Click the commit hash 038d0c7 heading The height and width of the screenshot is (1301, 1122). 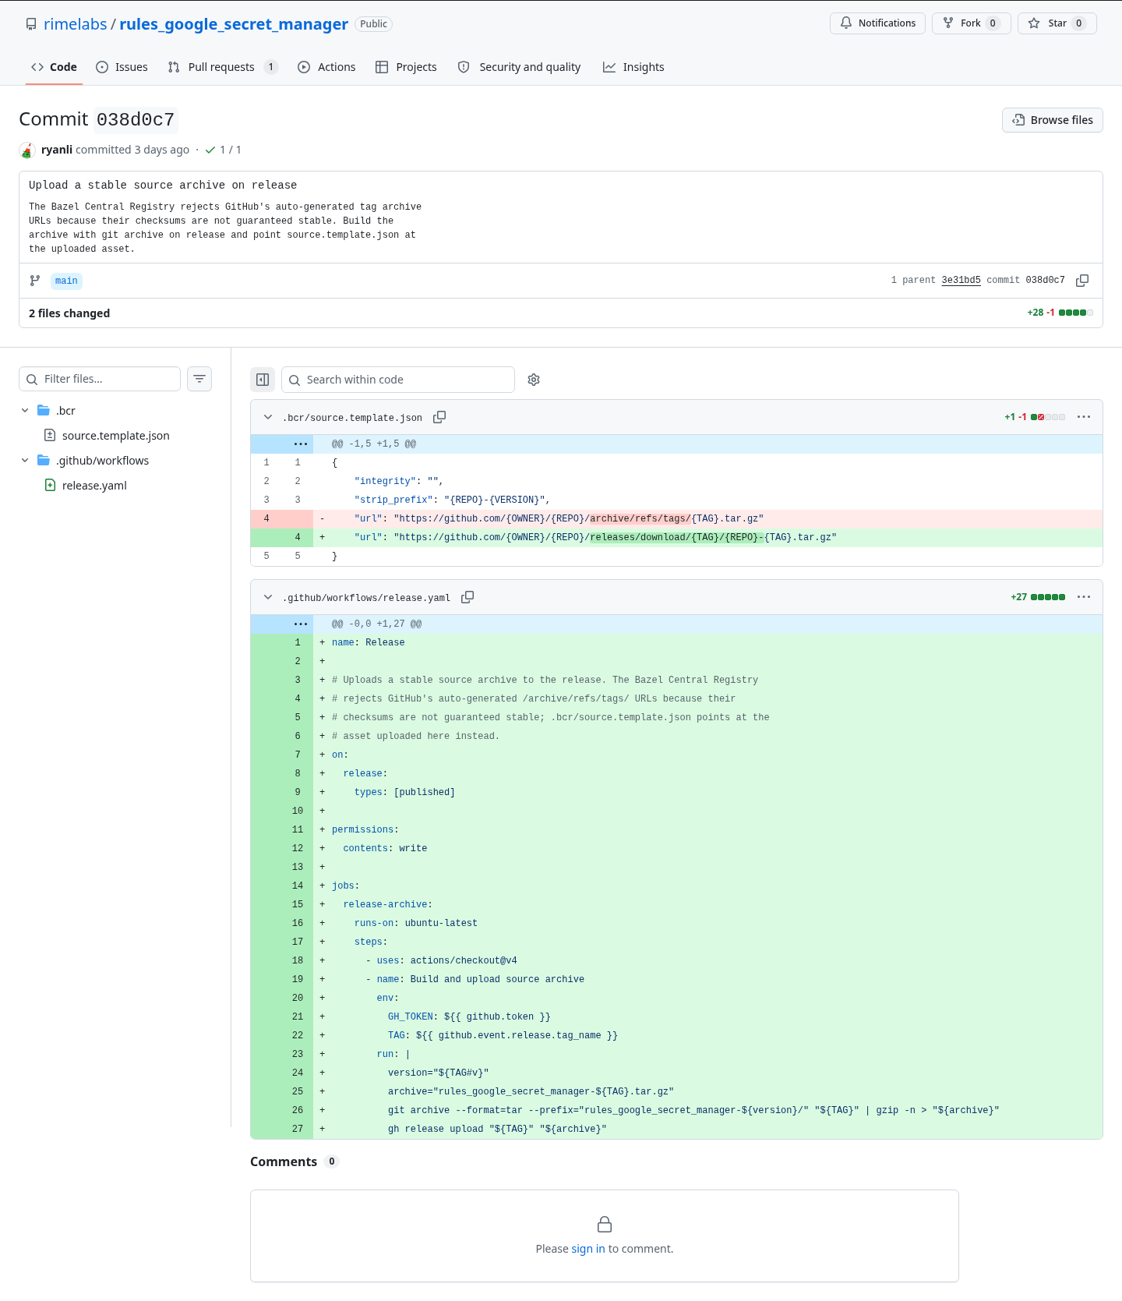click(136, 119)
